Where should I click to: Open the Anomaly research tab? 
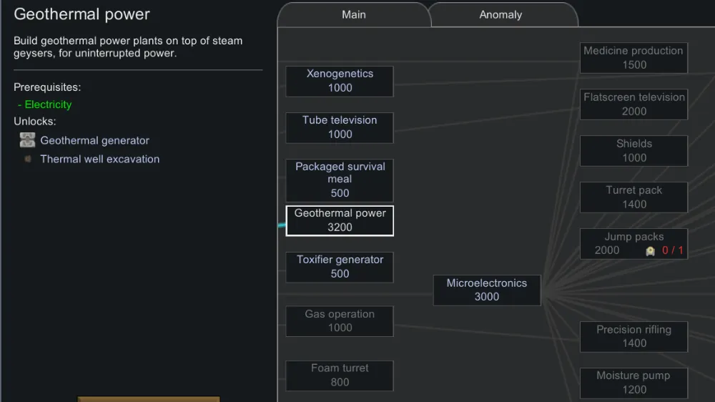pos(500,14)
